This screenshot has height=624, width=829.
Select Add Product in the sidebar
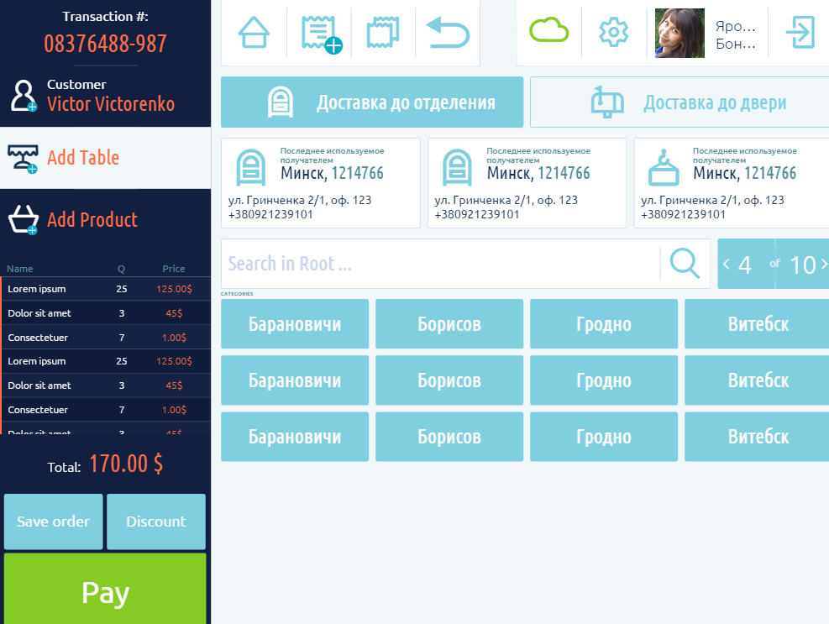tap(92, 220)
